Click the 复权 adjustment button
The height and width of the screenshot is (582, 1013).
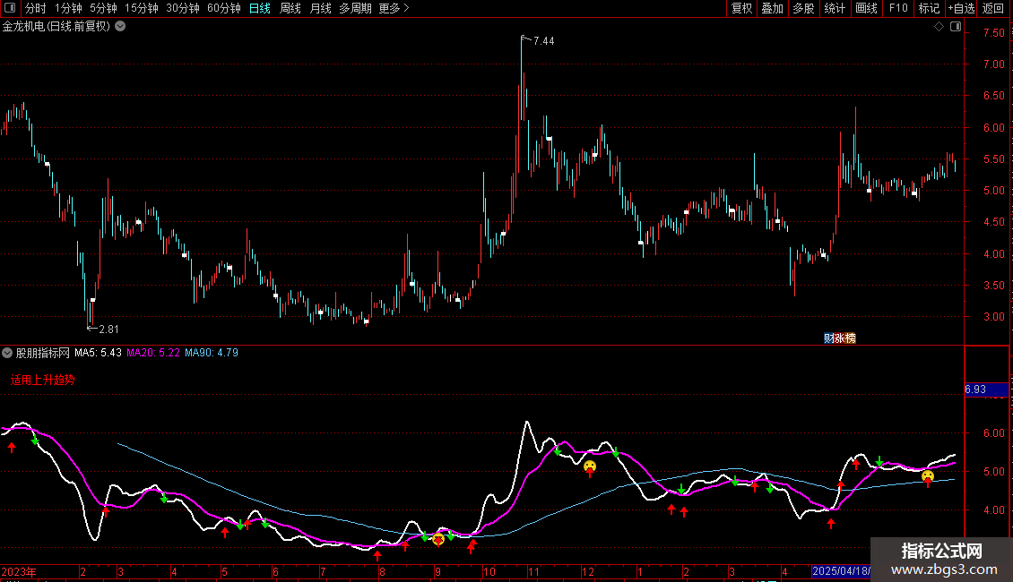pos(741,8)
